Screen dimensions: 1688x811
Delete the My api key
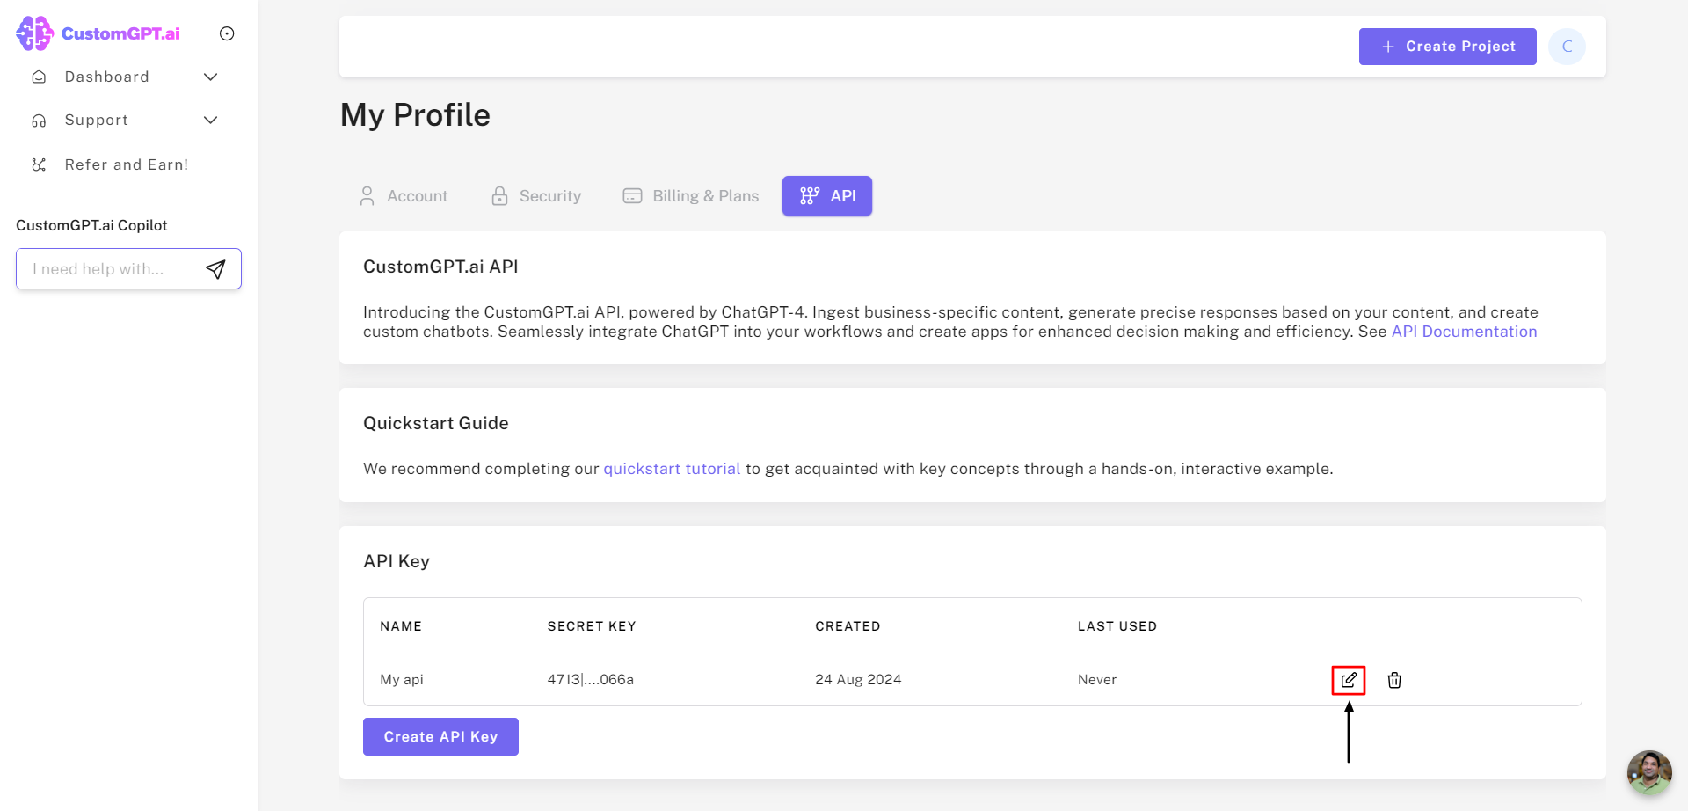1394,680
